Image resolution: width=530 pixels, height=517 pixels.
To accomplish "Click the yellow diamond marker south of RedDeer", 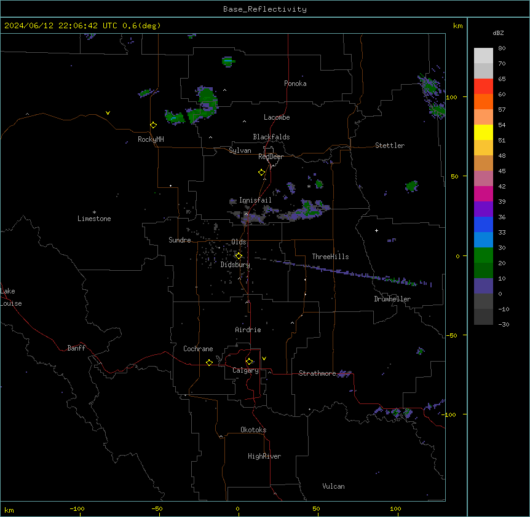I will 262,173.
